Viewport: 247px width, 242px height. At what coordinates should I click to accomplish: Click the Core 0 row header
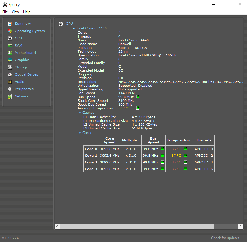91,149
